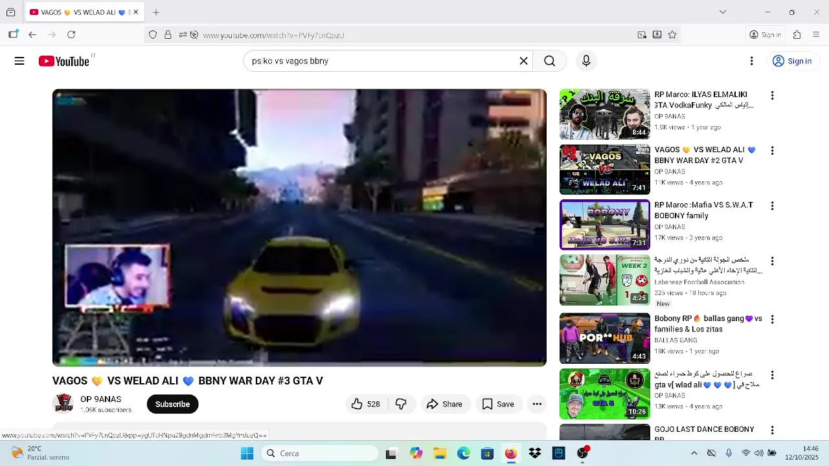
Task: List all tabs with the chevron dropdown
Action: (723, 12)
